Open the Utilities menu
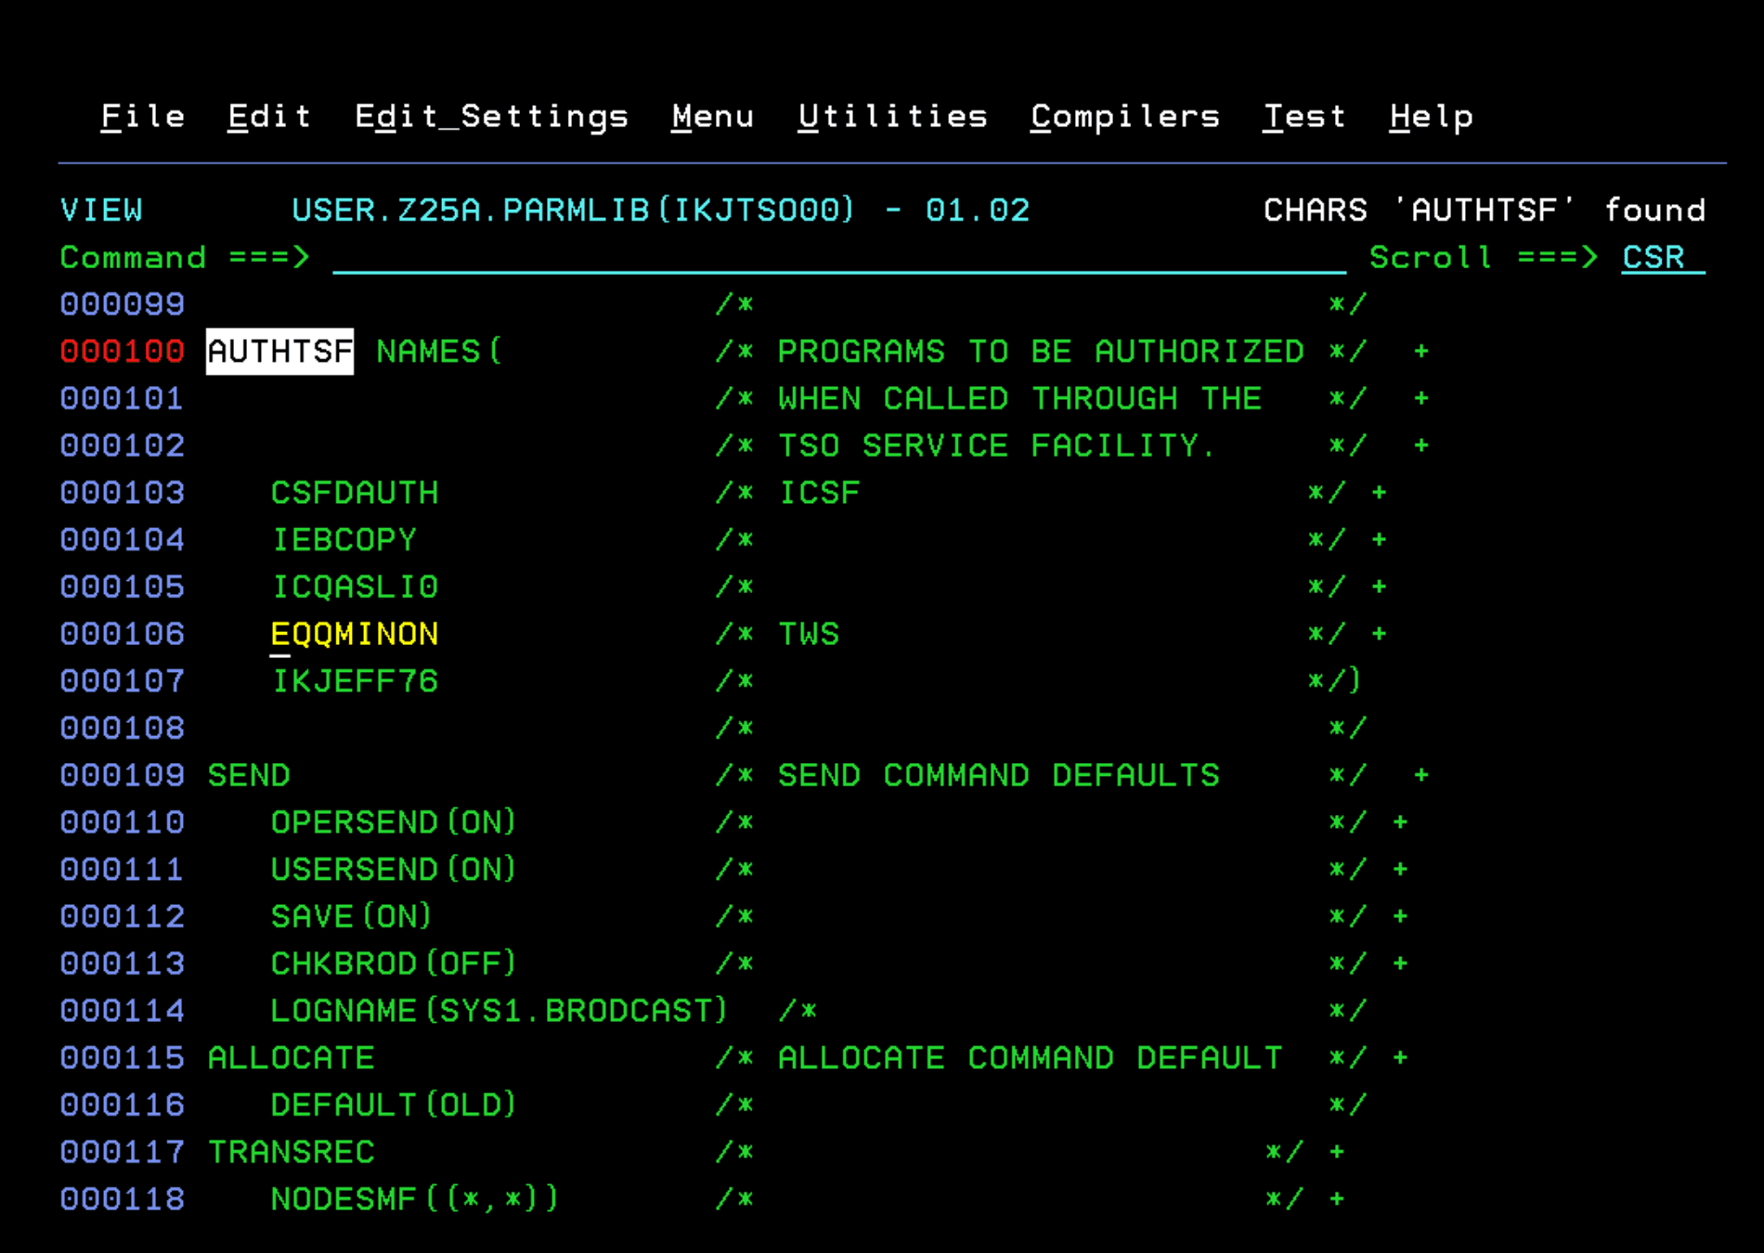 pos(892,117)
